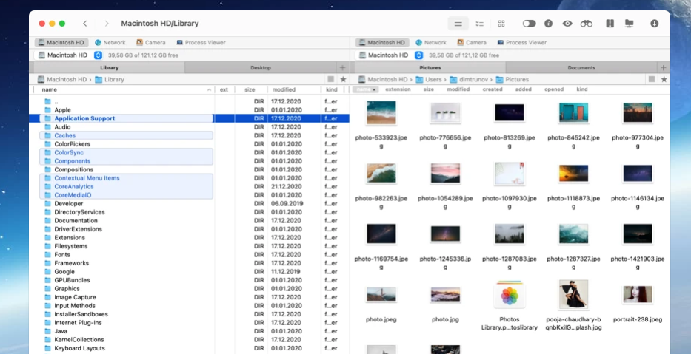
Task: Click the favorites star in the left panel
Action: [343, 79]
